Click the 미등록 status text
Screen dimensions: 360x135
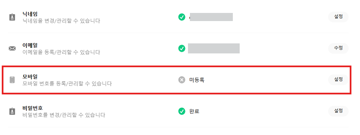pos(197,80)
